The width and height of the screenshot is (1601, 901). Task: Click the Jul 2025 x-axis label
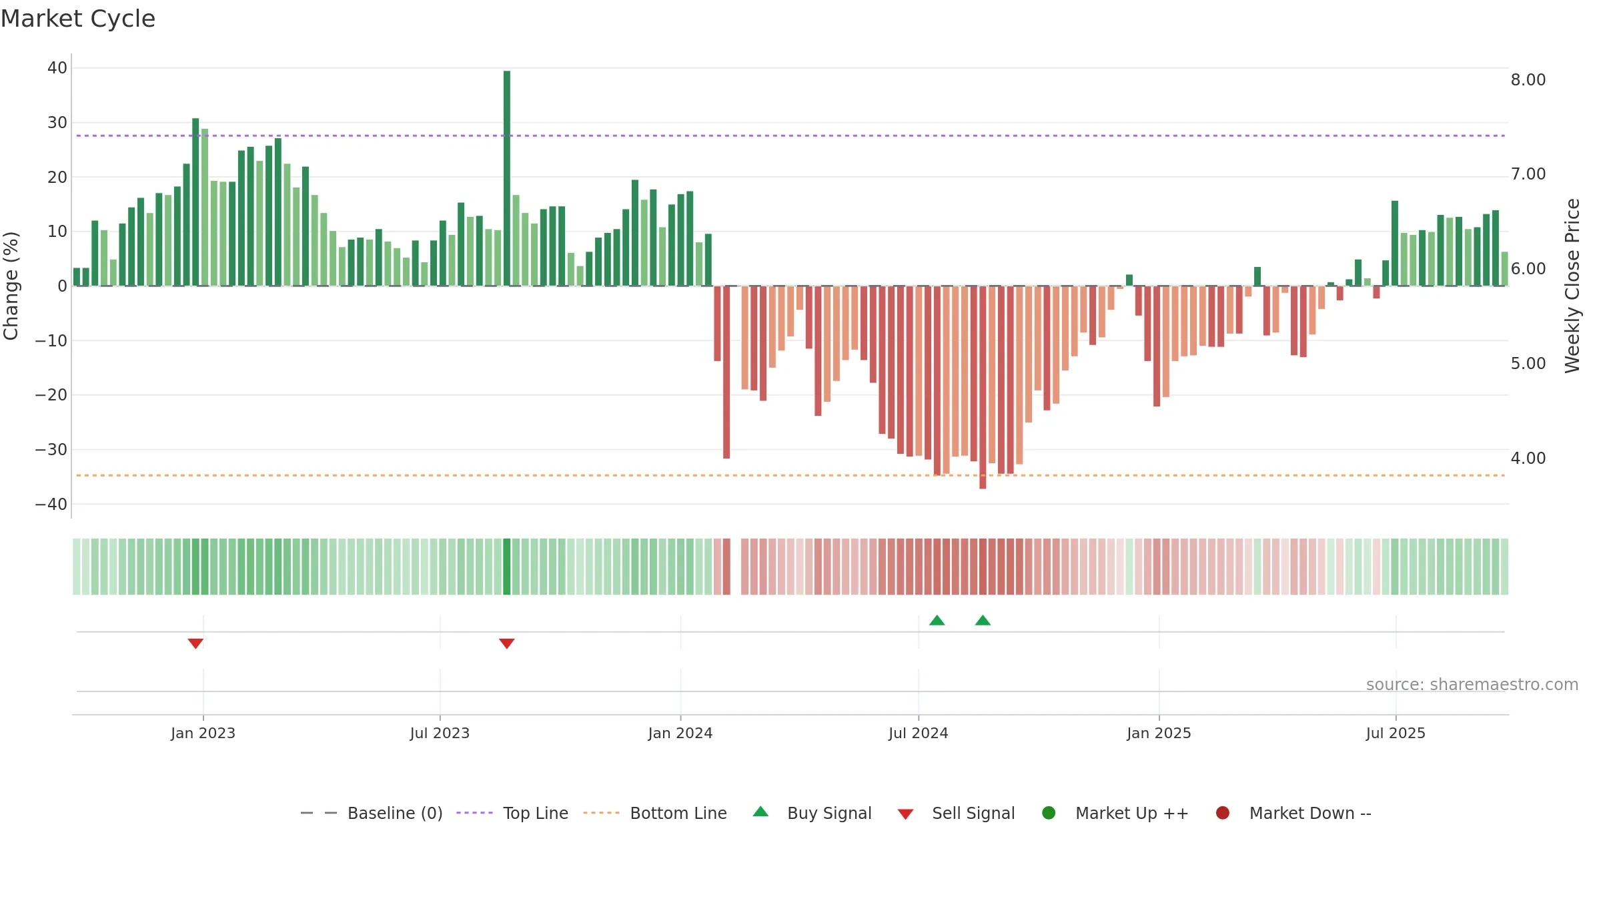point(1396,733)
